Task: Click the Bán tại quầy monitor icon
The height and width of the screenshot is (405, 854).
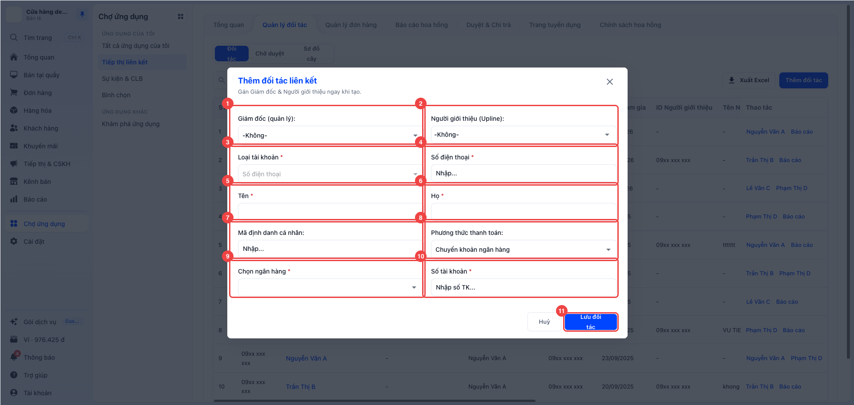Action: [x=14, y=75]
